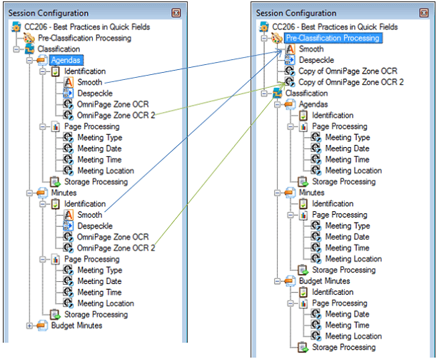The width and height of the screenshot is (439, 359).
Task: Select the highlighted Agendas item in left panel
Action: 66,60
